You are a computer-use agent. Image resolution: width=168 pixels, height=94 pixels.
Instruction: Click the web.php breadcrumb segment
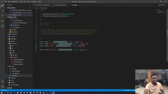[x=44, y=8]
